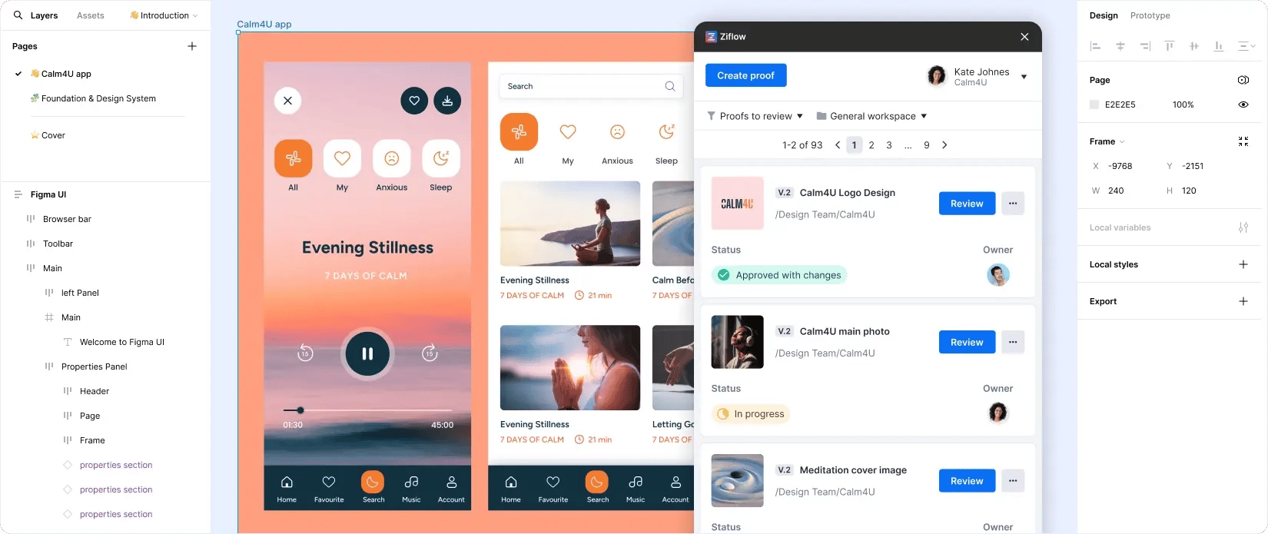Open the Kate Johnes account dropdown
The height and width of the screenshot is (534, 1268).
coord(1024,77)
